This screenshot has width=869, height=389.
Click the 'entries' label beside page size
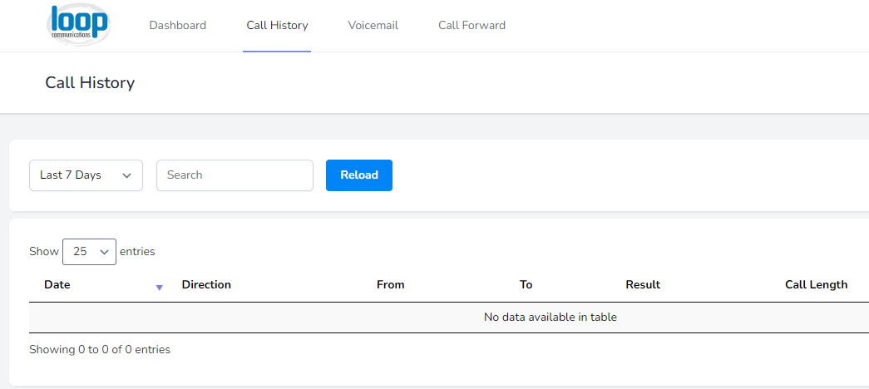point(137,252)
